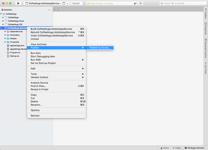The image size is (208, 150).
Task: Open the Properties side panel
Action: click(x=206, y=29)
